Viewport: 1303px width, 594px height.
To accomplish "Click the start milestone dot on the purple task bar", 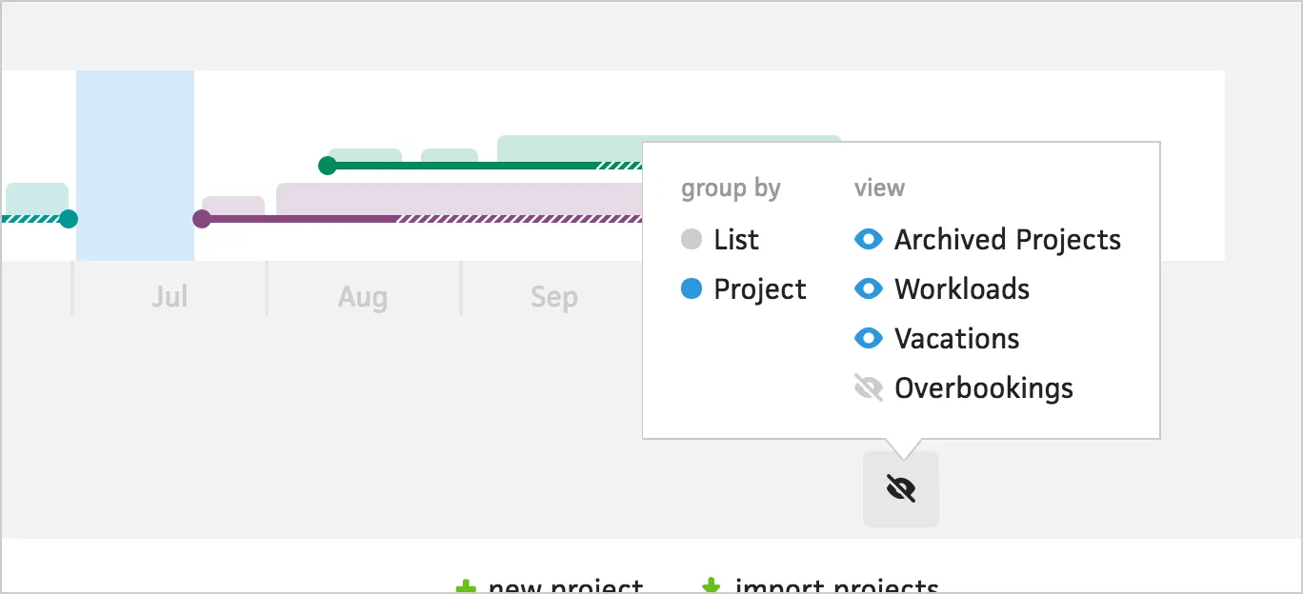I will point(203,218).
